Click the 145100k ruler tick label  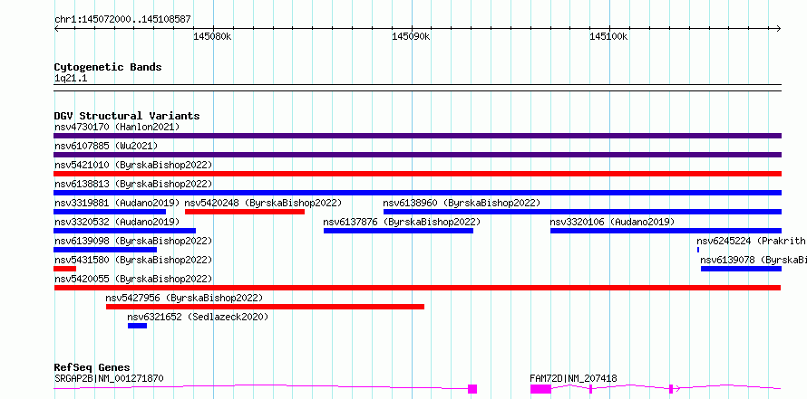(x=608, y=36)
